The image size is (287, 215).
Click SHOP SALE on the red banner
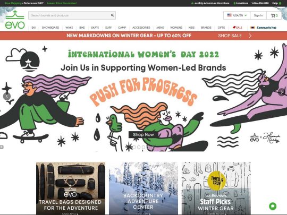point(230,36)
